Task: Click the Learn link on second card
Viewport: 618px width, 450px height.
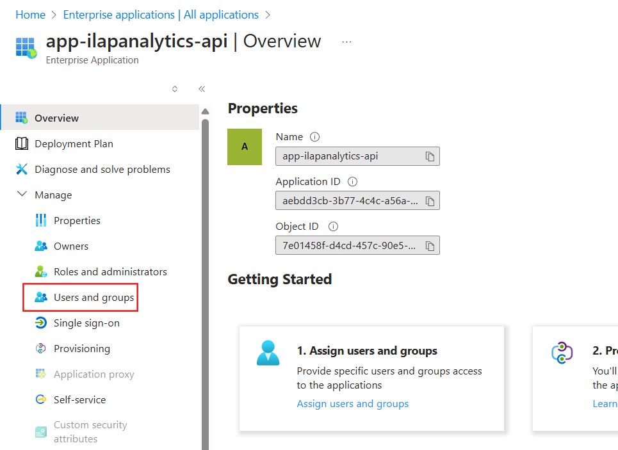Action: (605, 404)
